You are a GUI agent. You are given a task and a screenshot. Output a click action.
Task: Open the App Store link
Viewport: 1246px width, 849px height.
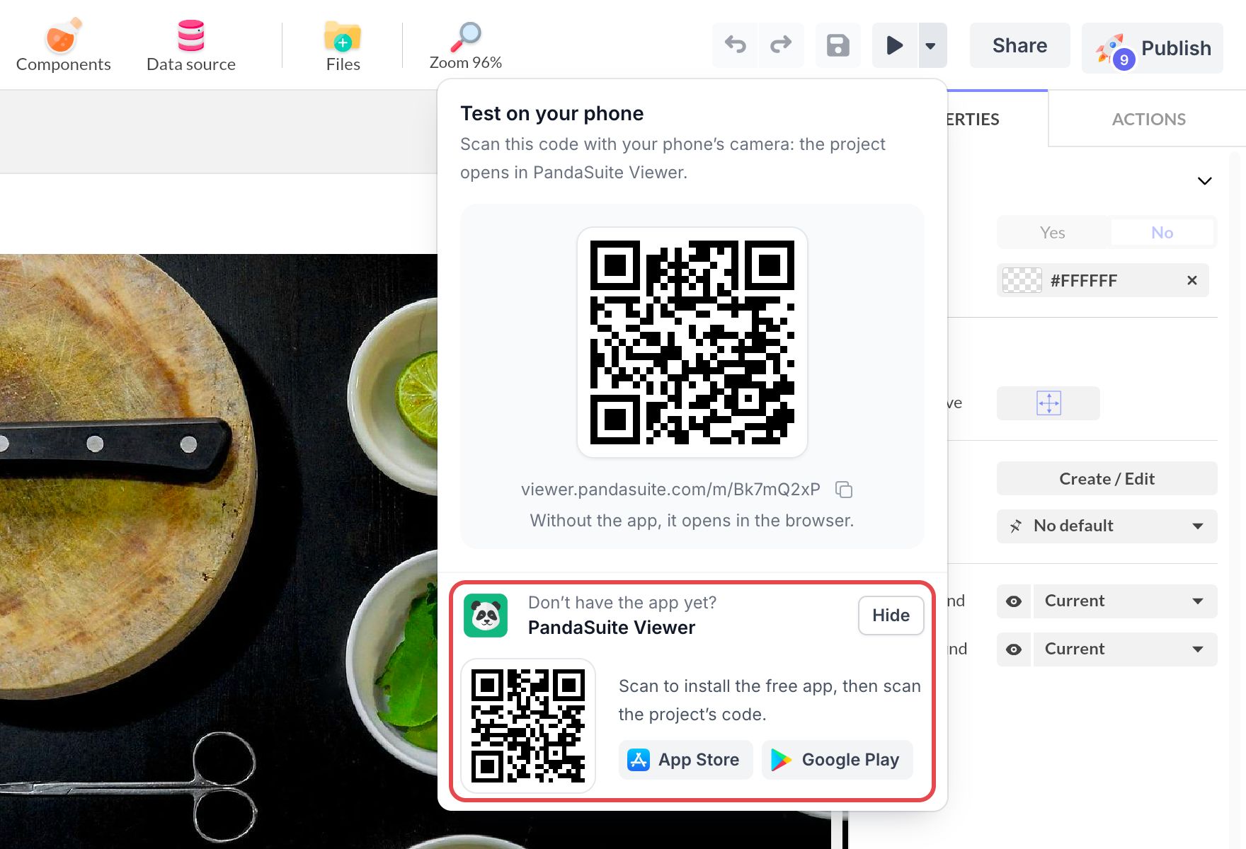685,760
